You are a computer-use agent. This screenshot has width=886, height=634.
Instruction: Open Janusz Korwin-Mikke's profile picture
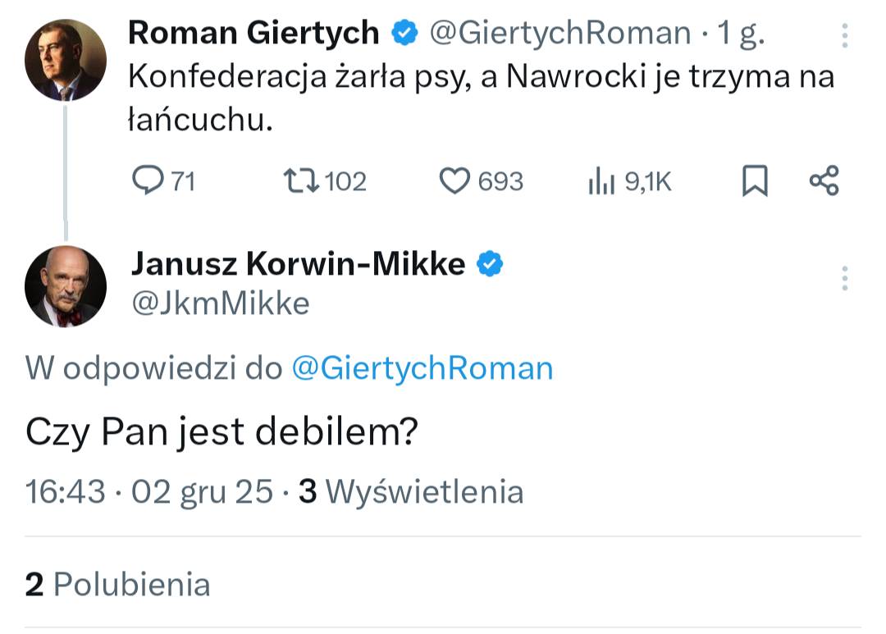pos(66,286)
